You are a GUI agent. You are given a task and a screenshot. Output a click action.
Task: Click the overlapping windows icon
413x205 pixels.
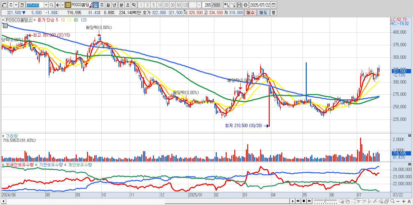tap(347, 201)
